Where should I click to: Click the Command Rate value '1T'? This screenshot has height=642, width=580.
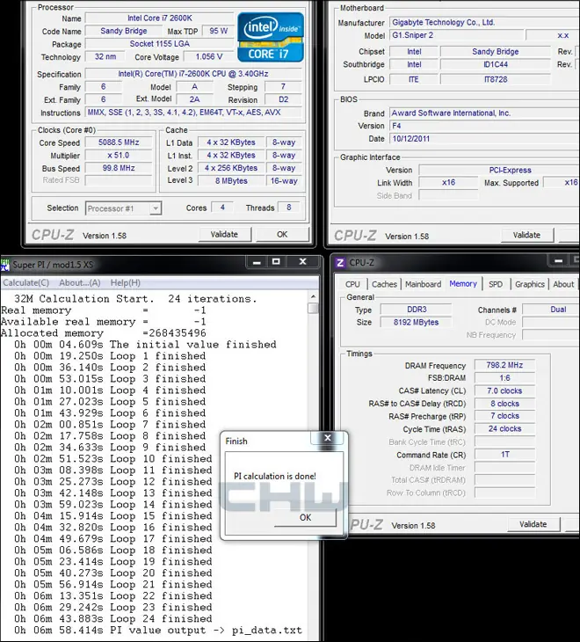504,455
